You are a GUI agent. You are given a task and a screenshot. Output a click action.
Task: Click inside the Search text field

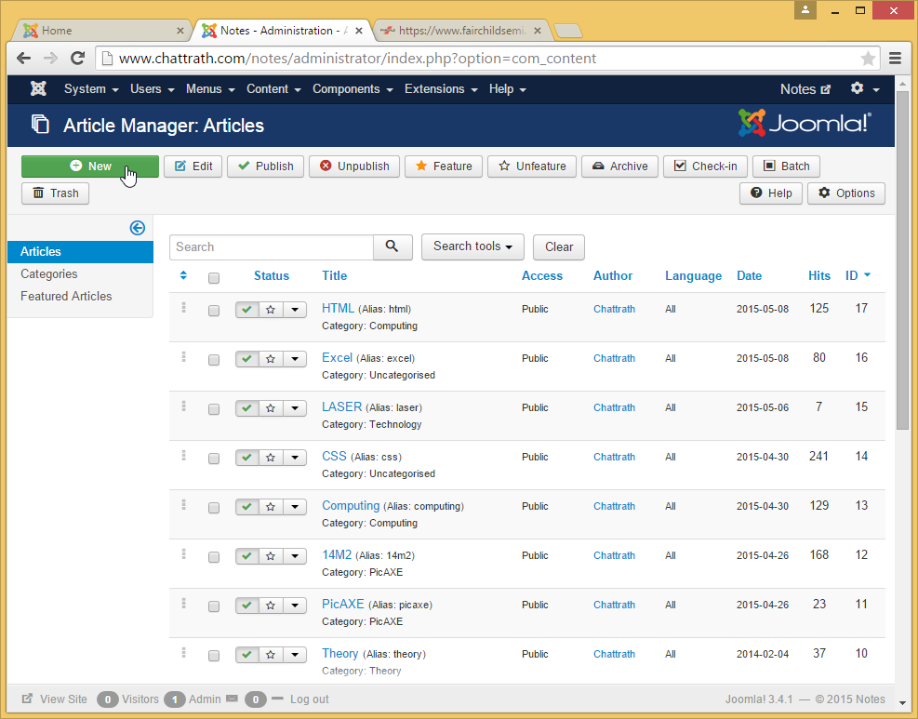coord(272,246)
